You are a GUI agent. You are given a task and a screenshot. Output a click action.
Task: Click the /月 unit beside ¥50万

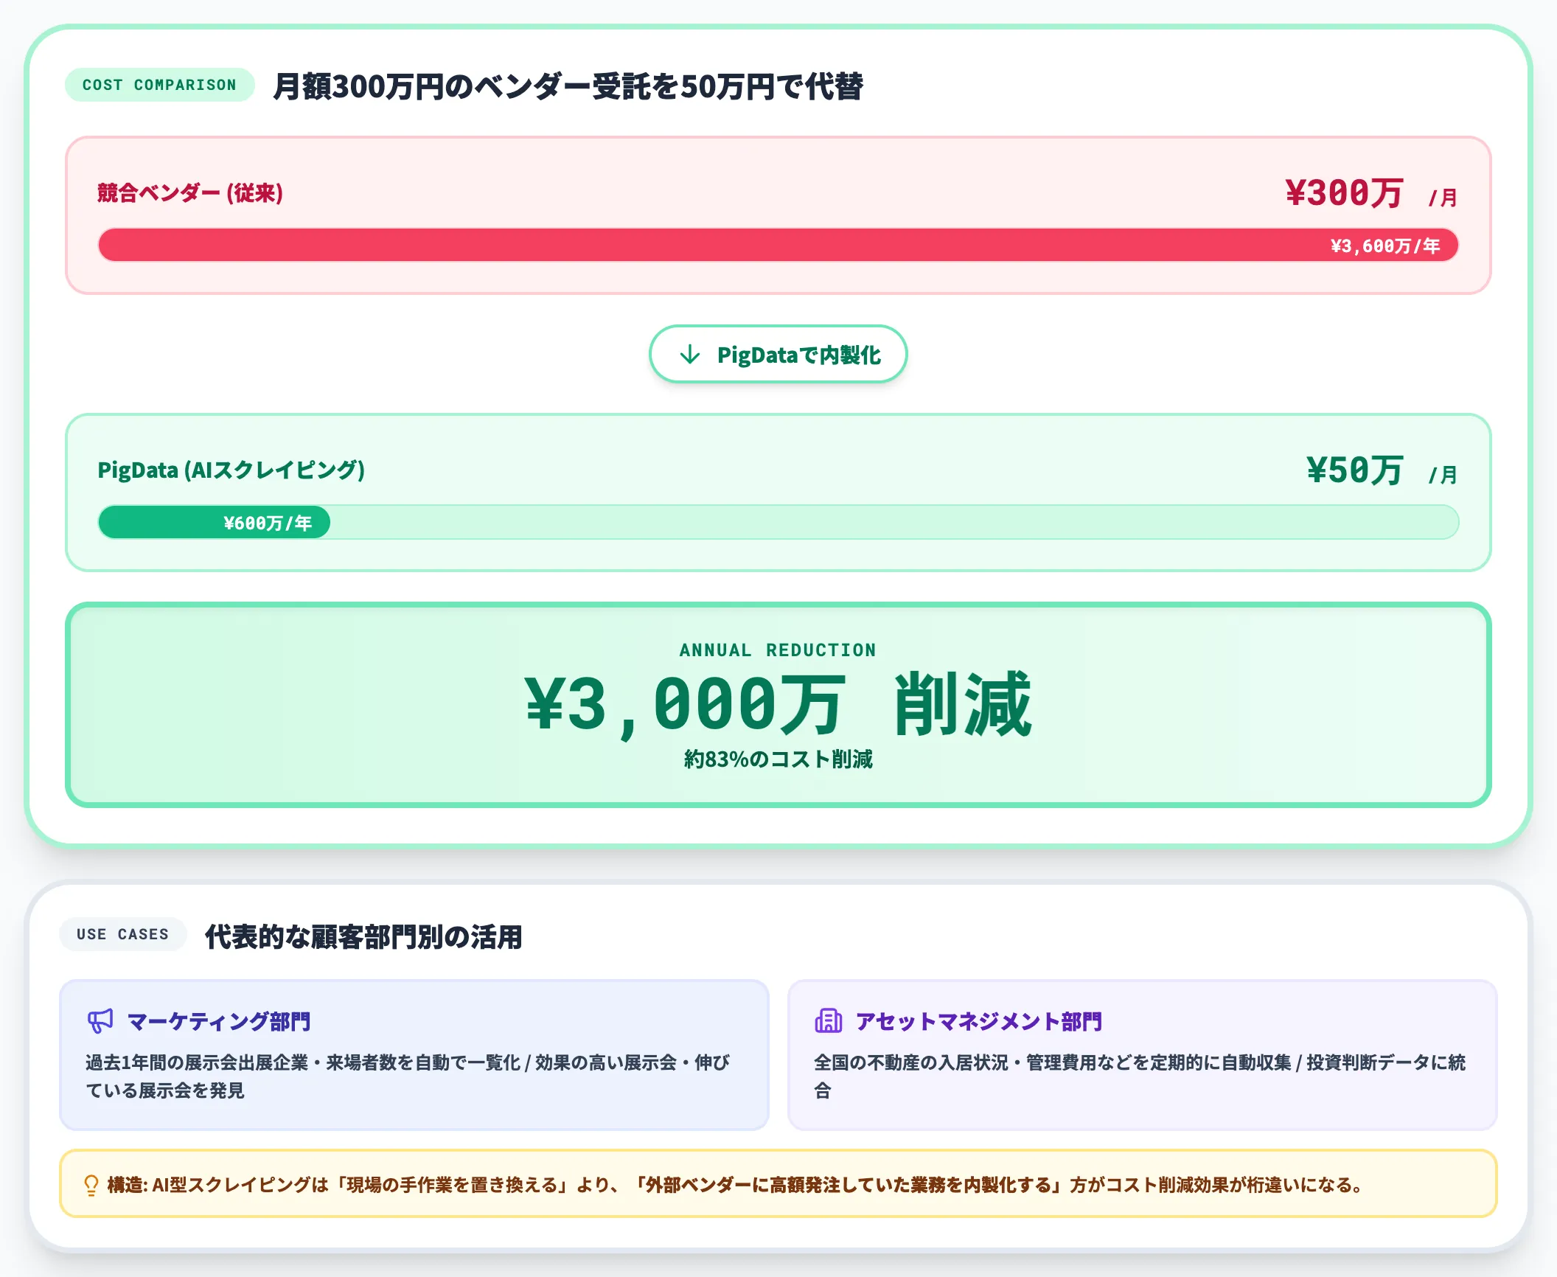(1443, 475)
